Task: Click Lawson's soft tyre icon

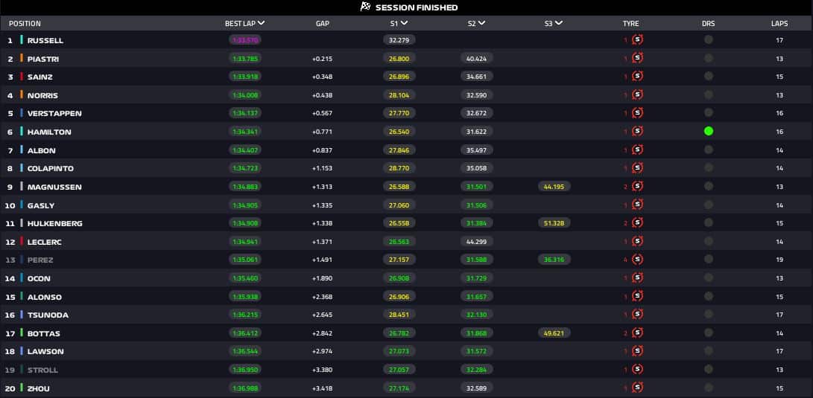Action: pos(637,351)
